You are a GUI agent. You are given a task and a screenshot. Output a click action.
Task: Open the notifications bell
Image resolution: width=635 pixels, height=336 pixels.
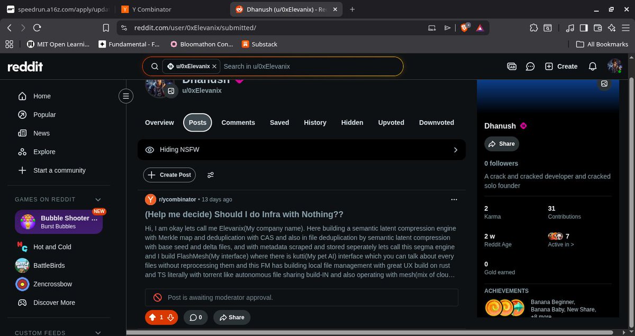[593, 67]
